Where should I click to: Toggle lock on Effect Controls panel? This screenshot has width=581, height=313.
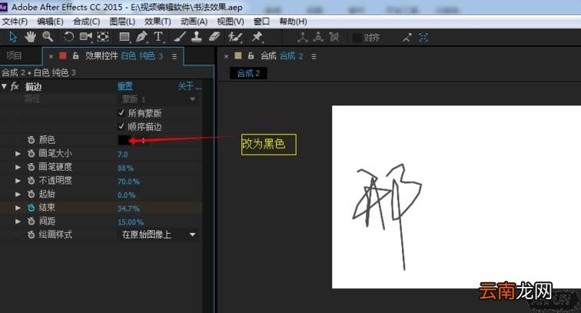tap(75, 55)
